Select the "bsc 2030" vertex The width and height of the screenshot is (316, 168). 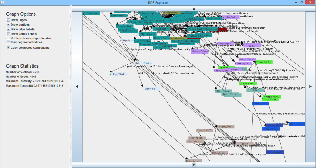pyautogui.click(x=205, y=131)
